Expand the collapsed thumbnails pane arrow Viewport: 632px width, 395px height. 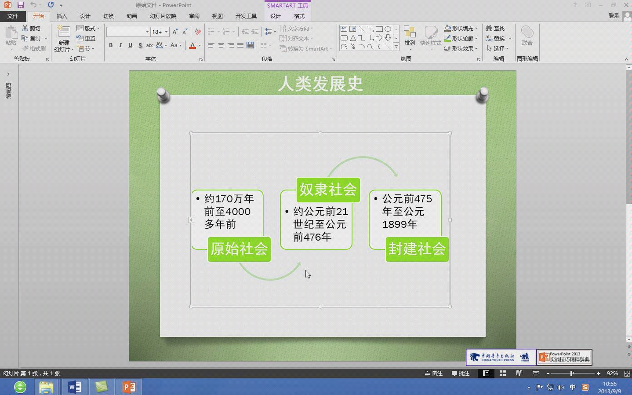coord(8,74)
